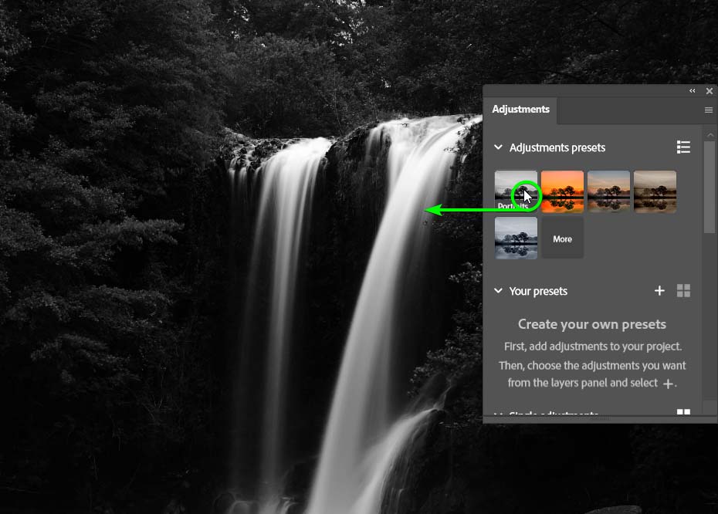Click the scroll-up arrow of the panel
The image size is (718, 514).
point(710,134)
